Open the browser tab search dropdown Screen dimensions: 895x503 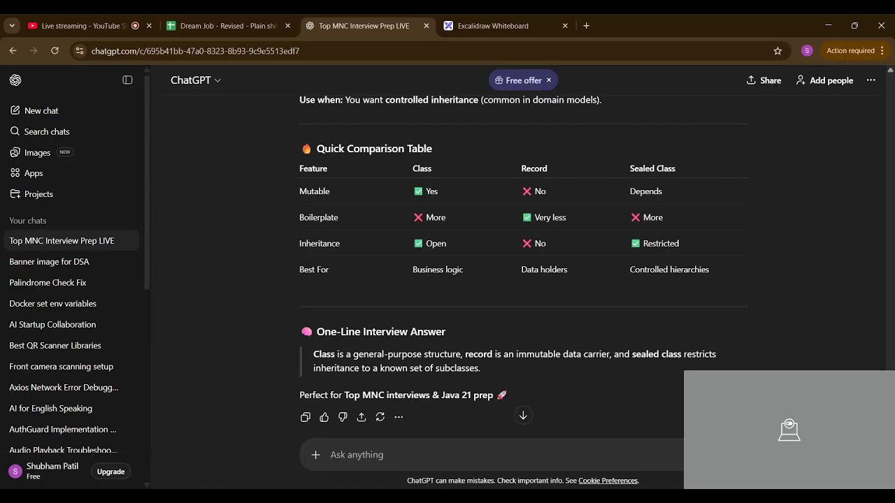coord(11,26)
